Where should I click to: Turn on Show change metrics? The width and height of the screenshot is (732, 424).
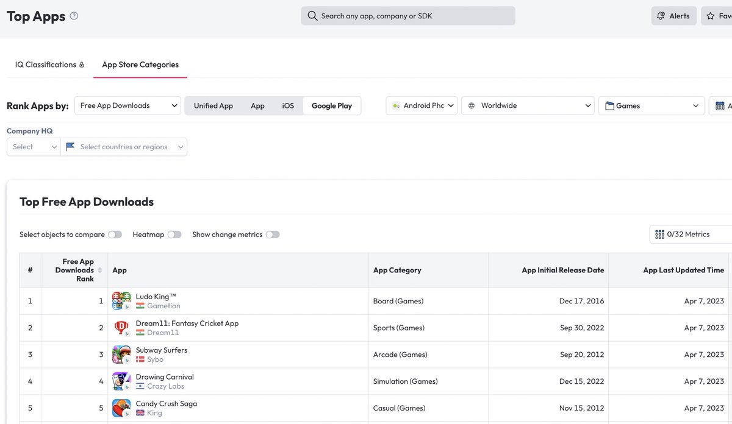[x=273, y=235]
